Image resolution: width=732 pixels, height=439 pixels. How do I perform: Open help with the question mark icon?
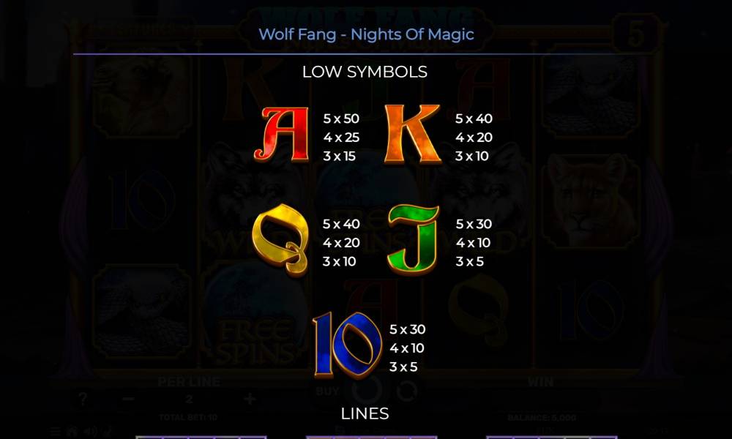[x=83, y=399]
